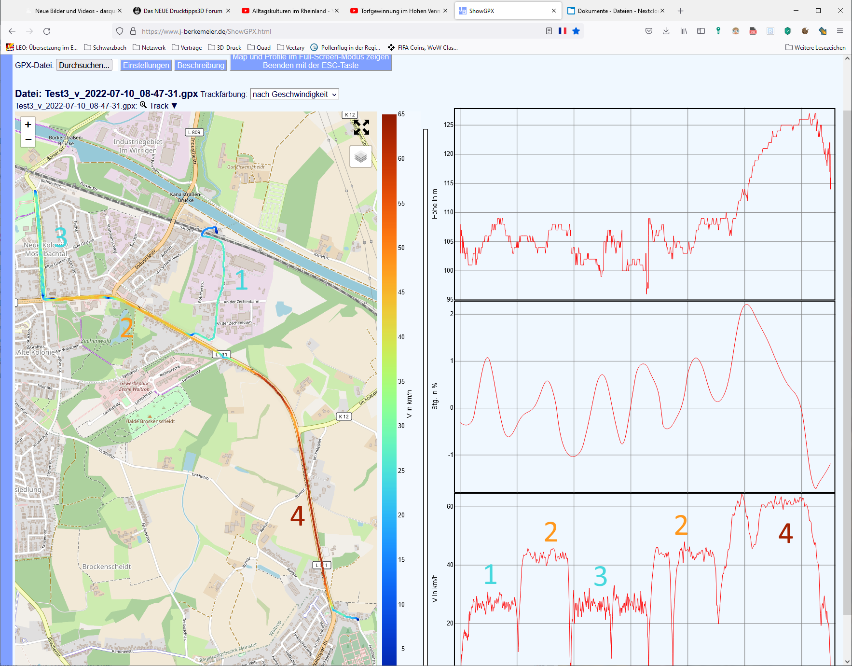
Task: Zoom out of the map
Action: [28, 139]
